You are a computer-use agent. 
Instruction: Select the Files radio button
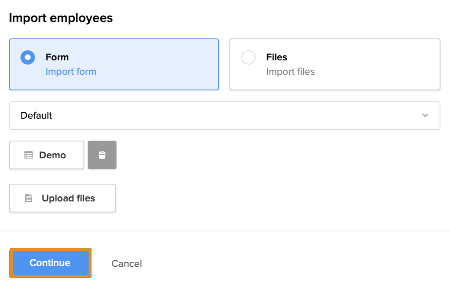(x=248, y=57)
